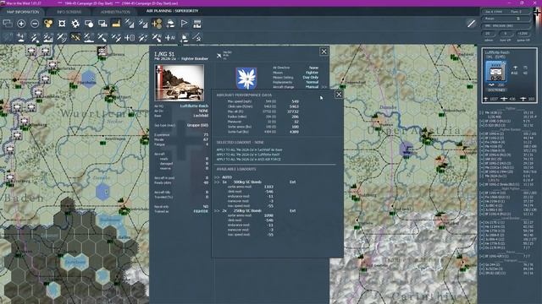Apply loadout to all in AXIS AIR FORCE
The height and width of the screenshot is (304, 542).
click(x=248, y=160)
